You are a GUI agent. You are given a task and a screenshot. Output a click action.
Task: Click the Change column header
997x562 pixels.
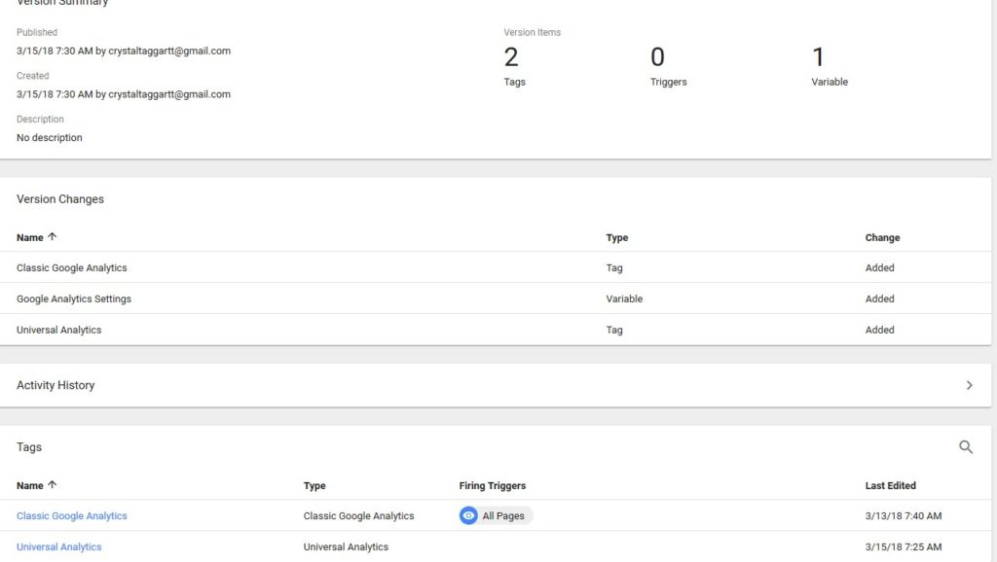tap(882, 237)
